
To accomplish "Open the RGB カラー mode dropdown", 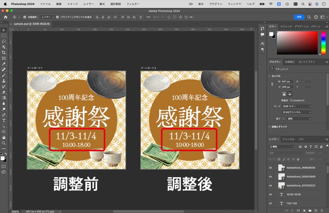I will [297, 106].
